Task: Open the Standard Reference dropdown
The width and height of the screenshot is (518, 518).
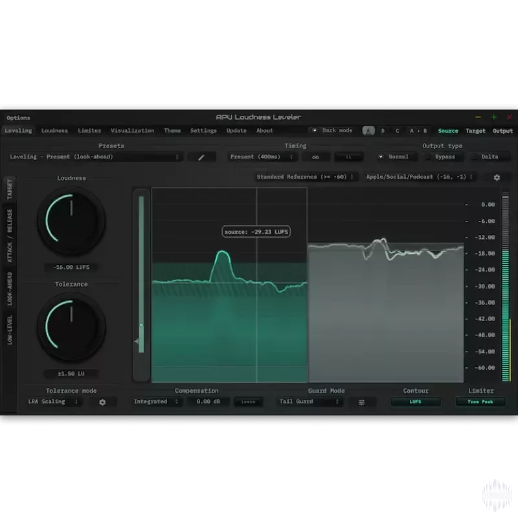Action: coord(305,177)
